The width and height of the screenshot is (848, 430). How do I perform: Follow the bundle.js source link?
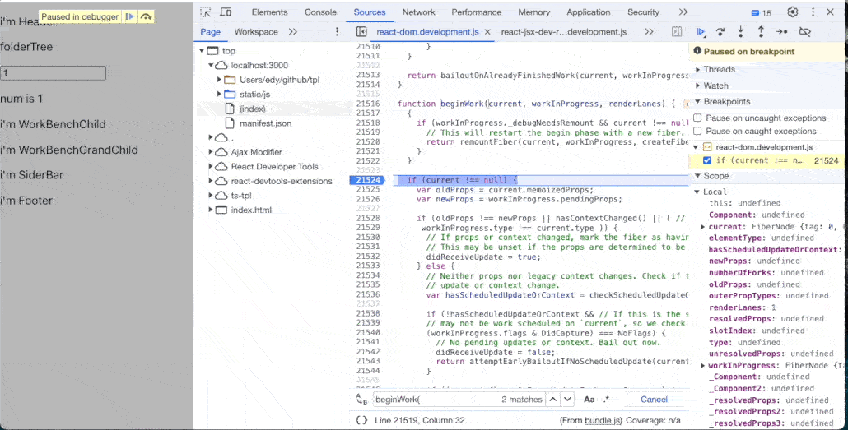tap(603, 420)
